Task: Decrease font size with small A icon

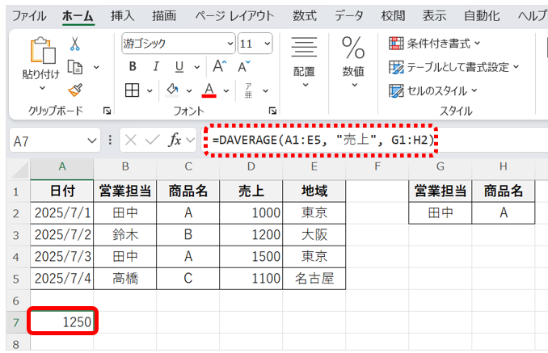Action: [243, 66]
